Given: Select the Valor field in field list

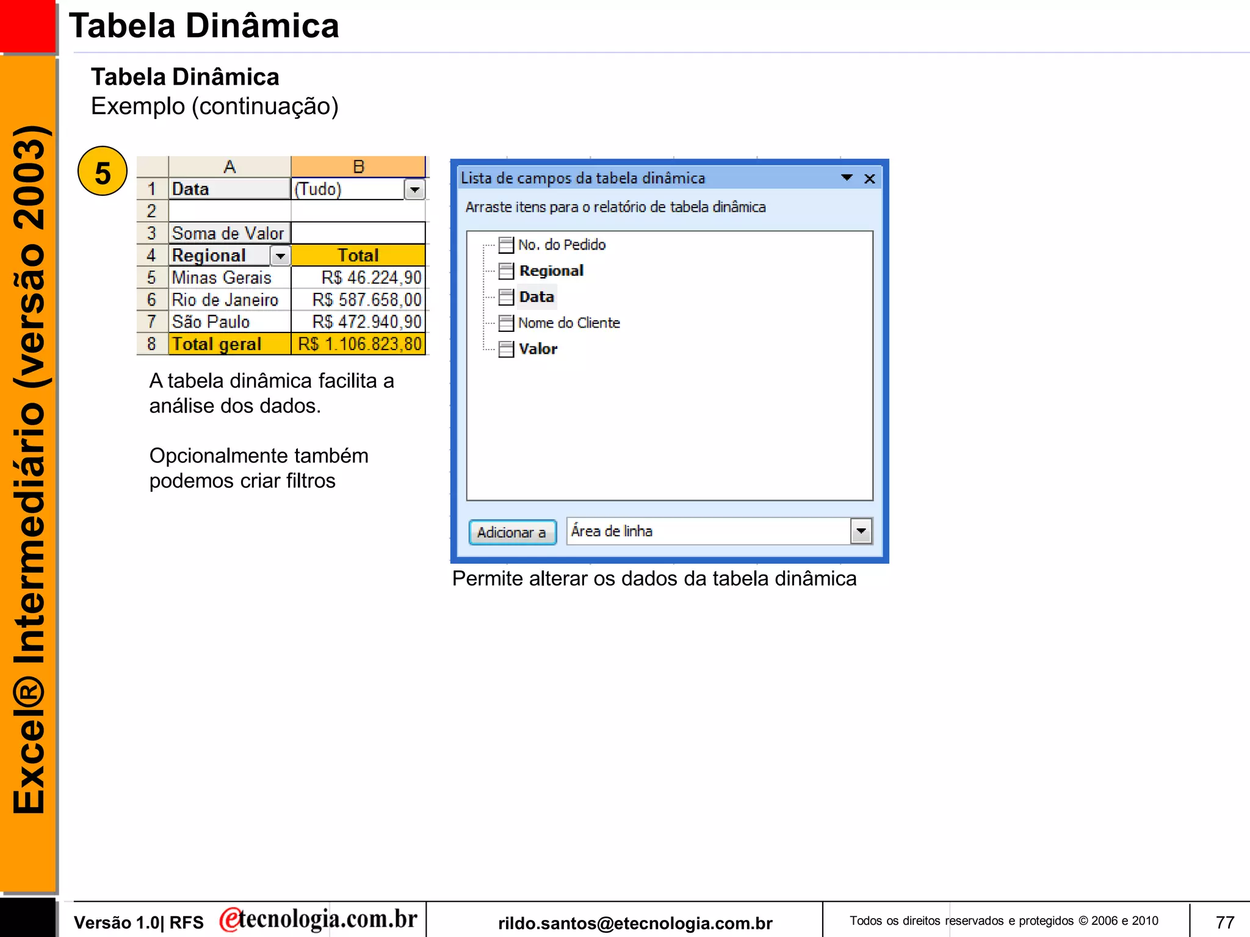Looking at the screenshot, I should (x=538, y=349).
